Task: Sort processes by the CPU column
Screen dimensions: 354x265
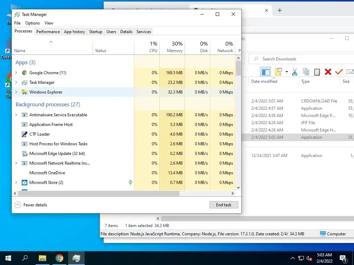Action: tap(147, 47)
